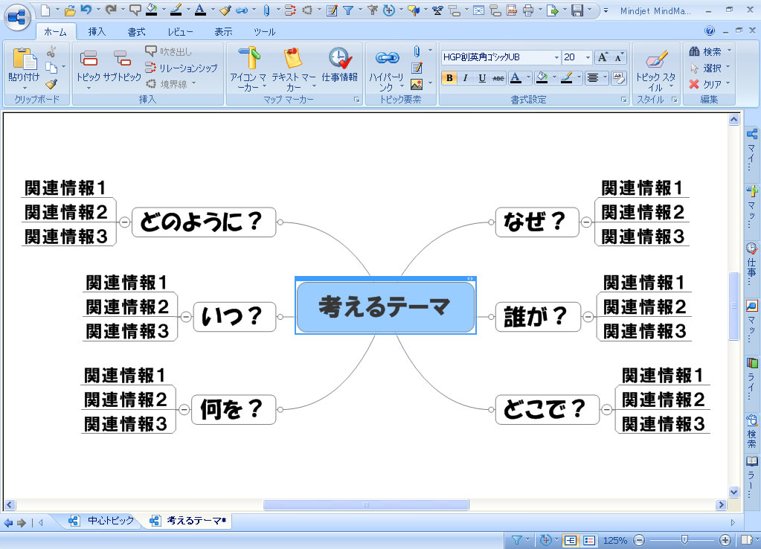Click the open folder icon
This screenshot has width=761, height=549.
click(71, 10)
